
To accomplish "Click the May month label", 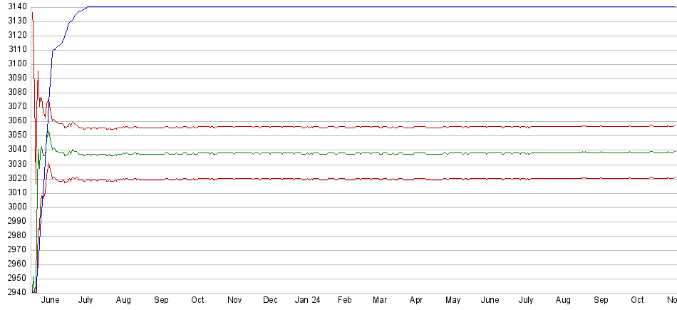I will pyautogui.click(x=453, y=300).
